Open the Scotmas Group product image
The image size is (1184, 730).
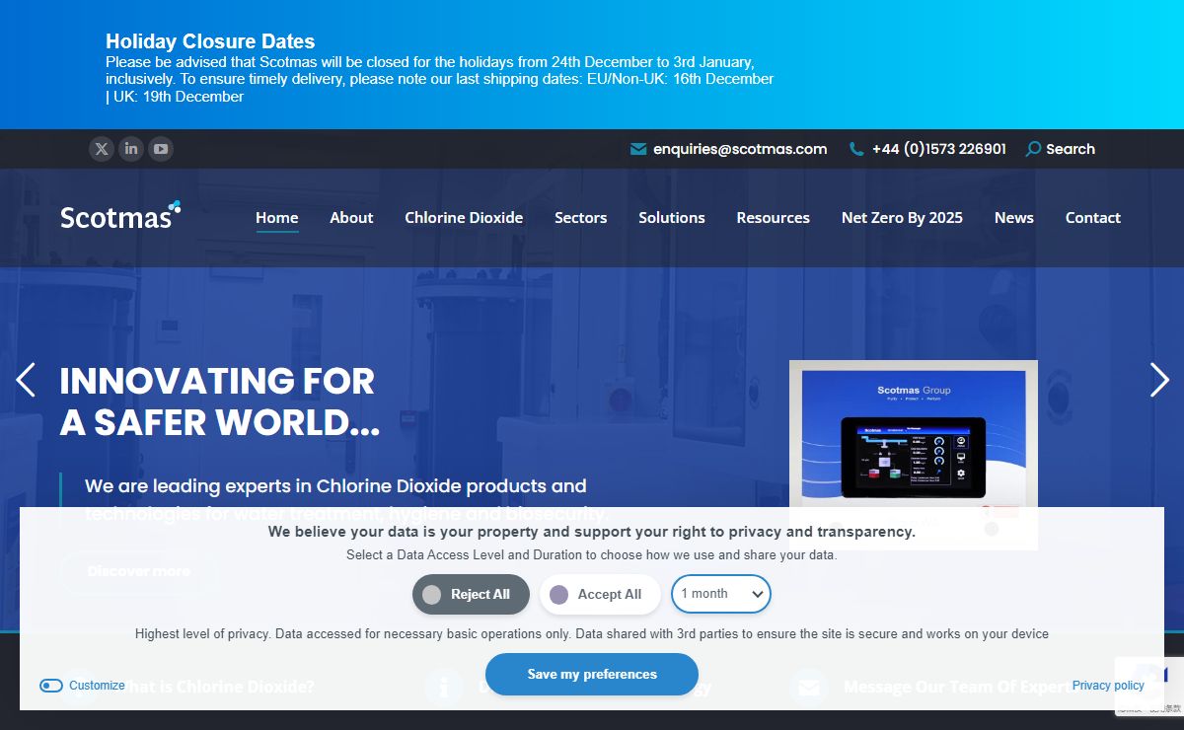coord(914,455)
